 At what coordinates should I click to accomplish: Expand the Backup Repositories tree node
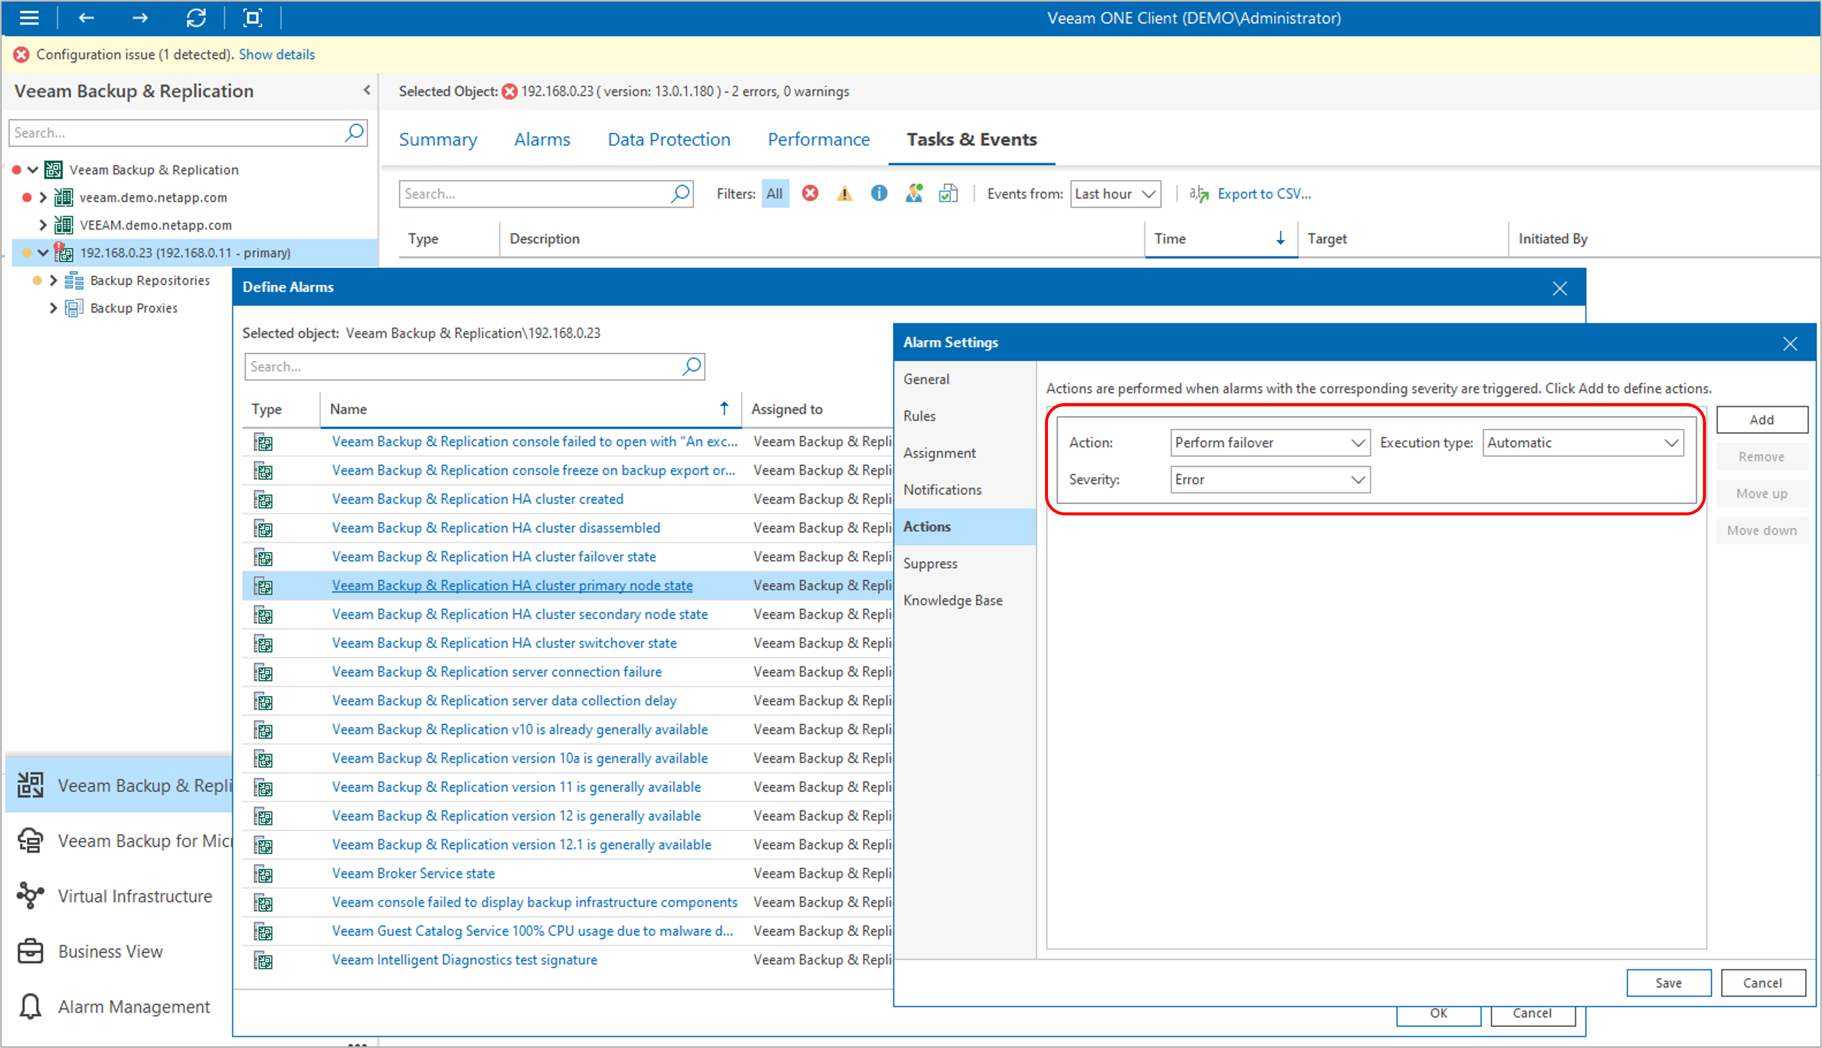53,281
